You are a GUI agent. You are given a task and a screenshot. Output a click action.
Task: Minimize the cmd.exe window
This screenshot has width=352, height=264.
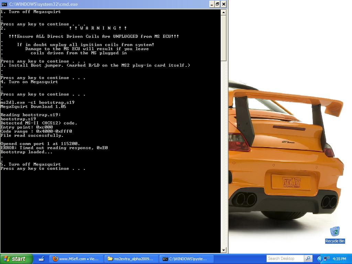pos(212,4)
